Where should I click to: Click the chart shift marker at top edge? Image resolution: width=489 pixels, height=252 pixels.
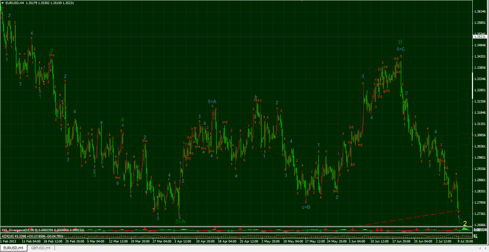(302, 1)
